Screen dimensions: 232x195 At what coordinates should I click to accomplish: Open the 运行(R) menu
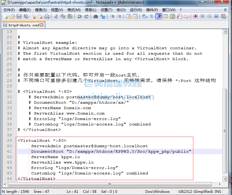coord(136,10)
